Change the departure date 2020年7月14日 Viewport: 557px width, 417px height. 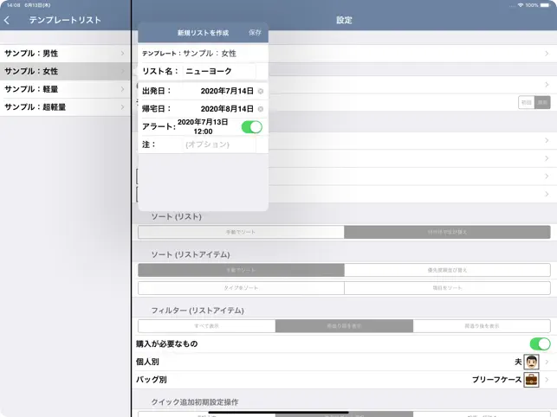tap(227, 91)
